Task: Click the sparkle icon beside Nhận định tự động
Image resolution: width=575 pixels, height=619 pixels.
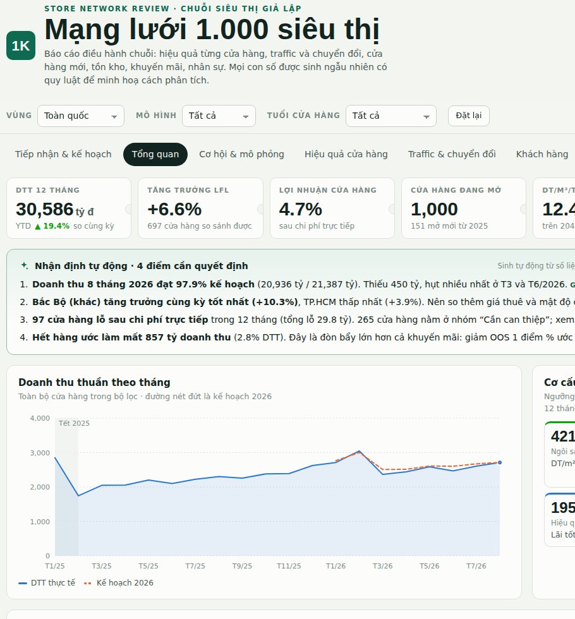Action: click(25, 266)
